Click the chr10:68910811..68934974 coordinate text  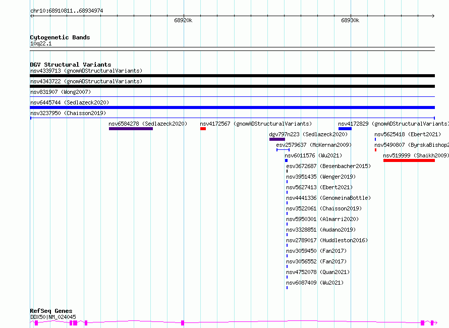point(67,11)
